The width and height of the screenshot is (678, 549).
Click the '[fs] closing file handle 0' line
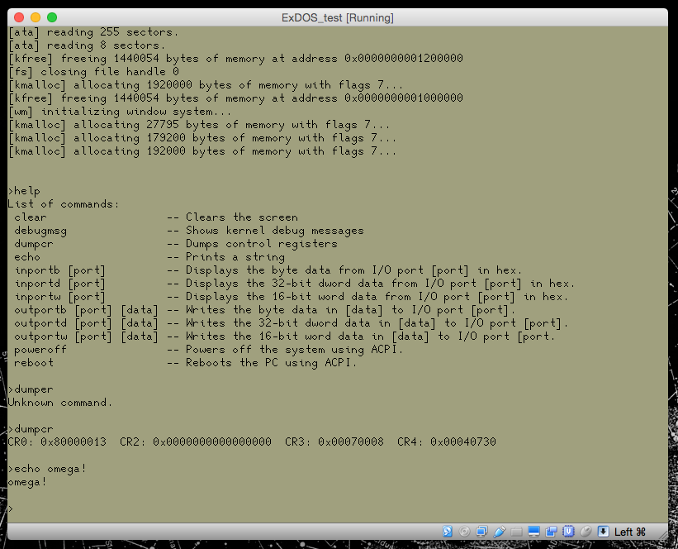click(x=93, y=71)
